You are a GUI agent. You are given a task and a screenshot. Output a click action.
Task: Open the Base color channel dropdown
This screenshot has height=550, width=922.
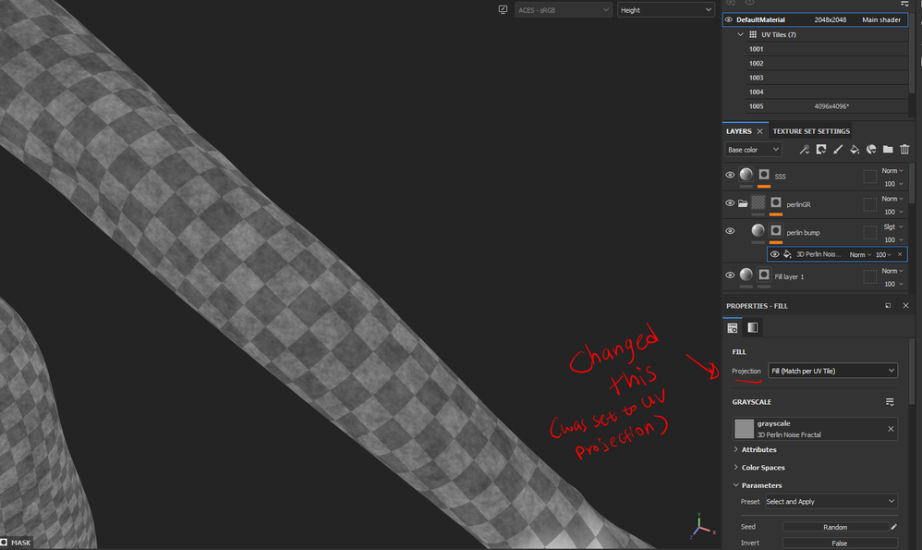(753, 150)
